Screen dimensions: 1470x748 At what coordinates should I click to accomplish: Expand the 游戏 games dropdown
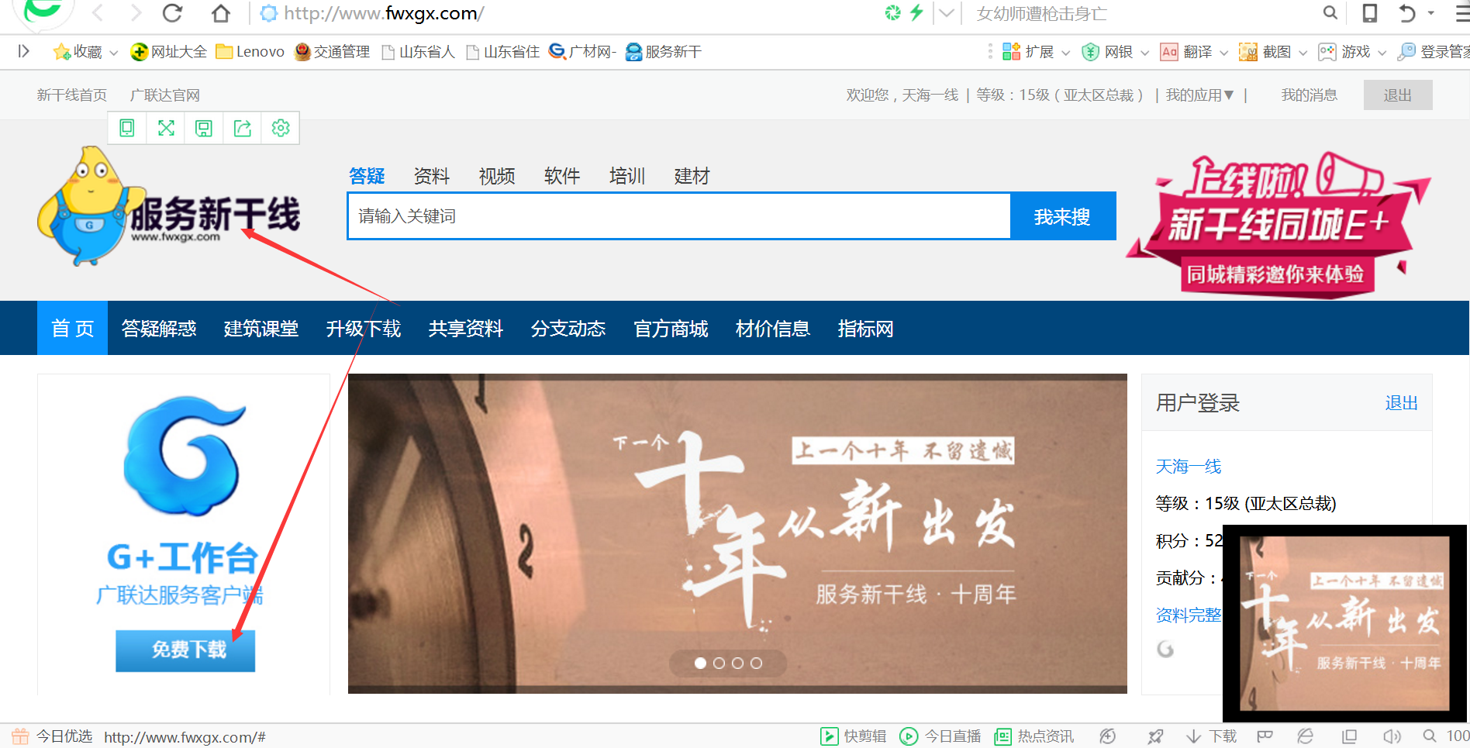pyautogui.click(x=1382, y=53)
